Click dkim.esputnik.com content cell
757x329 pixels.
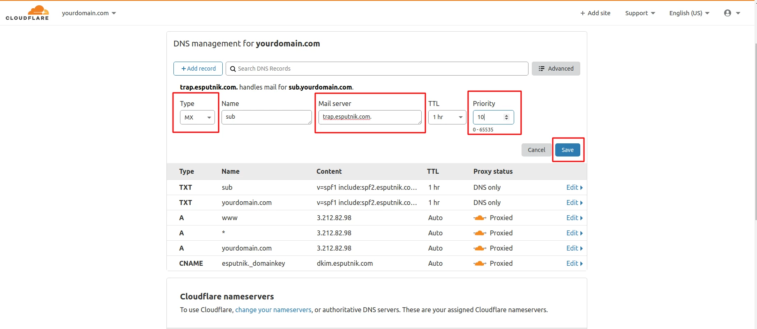point(345,263)
